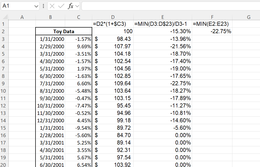Click the 7/31/2000 date cell
260x167 pixels.
50,83
